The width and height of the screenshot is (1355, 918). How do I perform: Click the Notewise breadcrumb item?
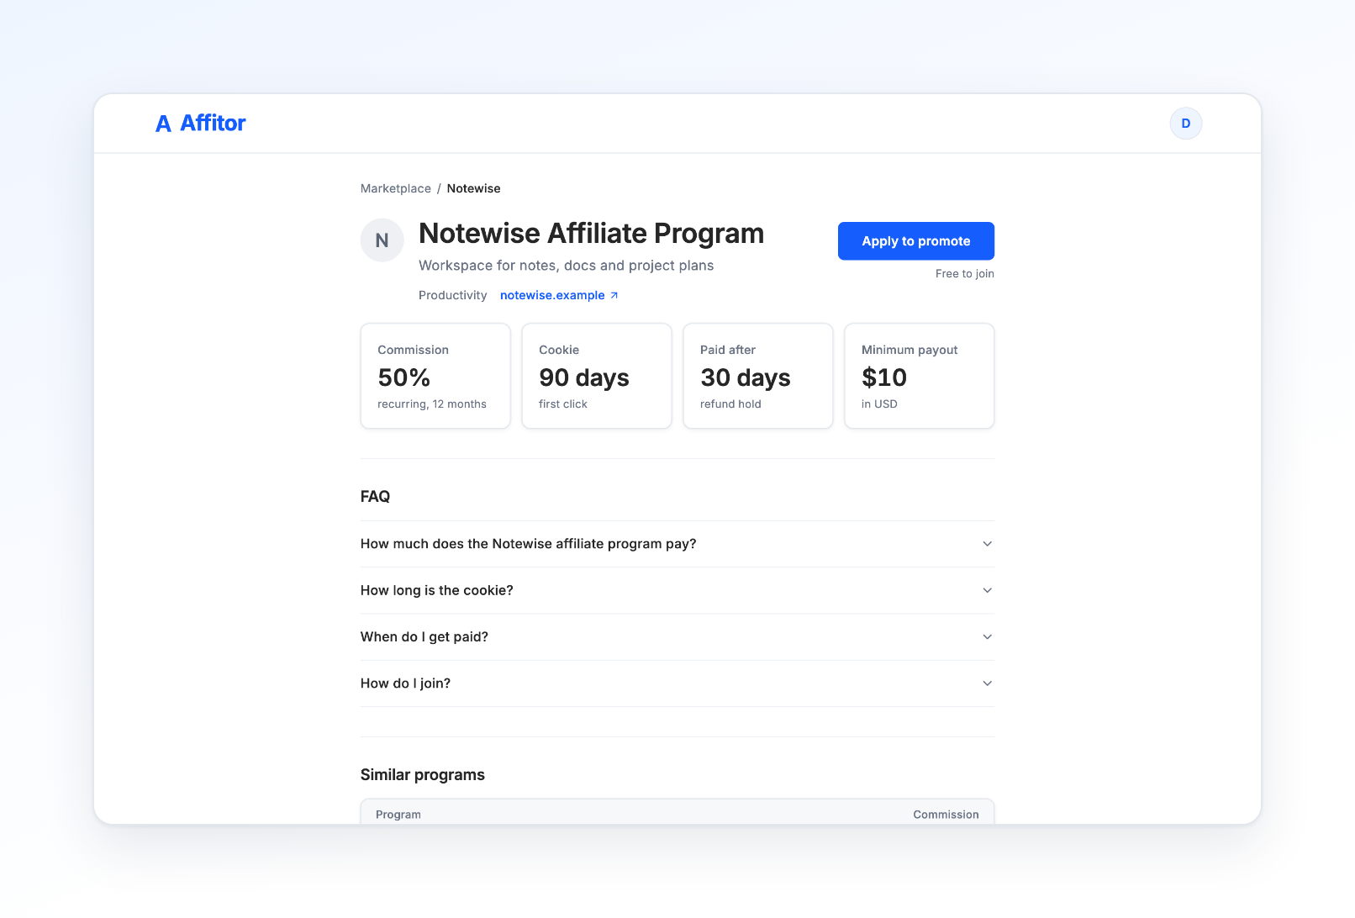click(474, 188)
